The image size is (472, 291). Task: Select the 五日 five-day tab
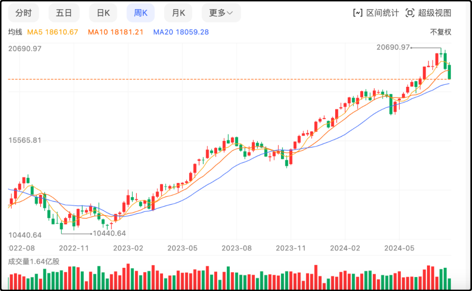point(64,13)
